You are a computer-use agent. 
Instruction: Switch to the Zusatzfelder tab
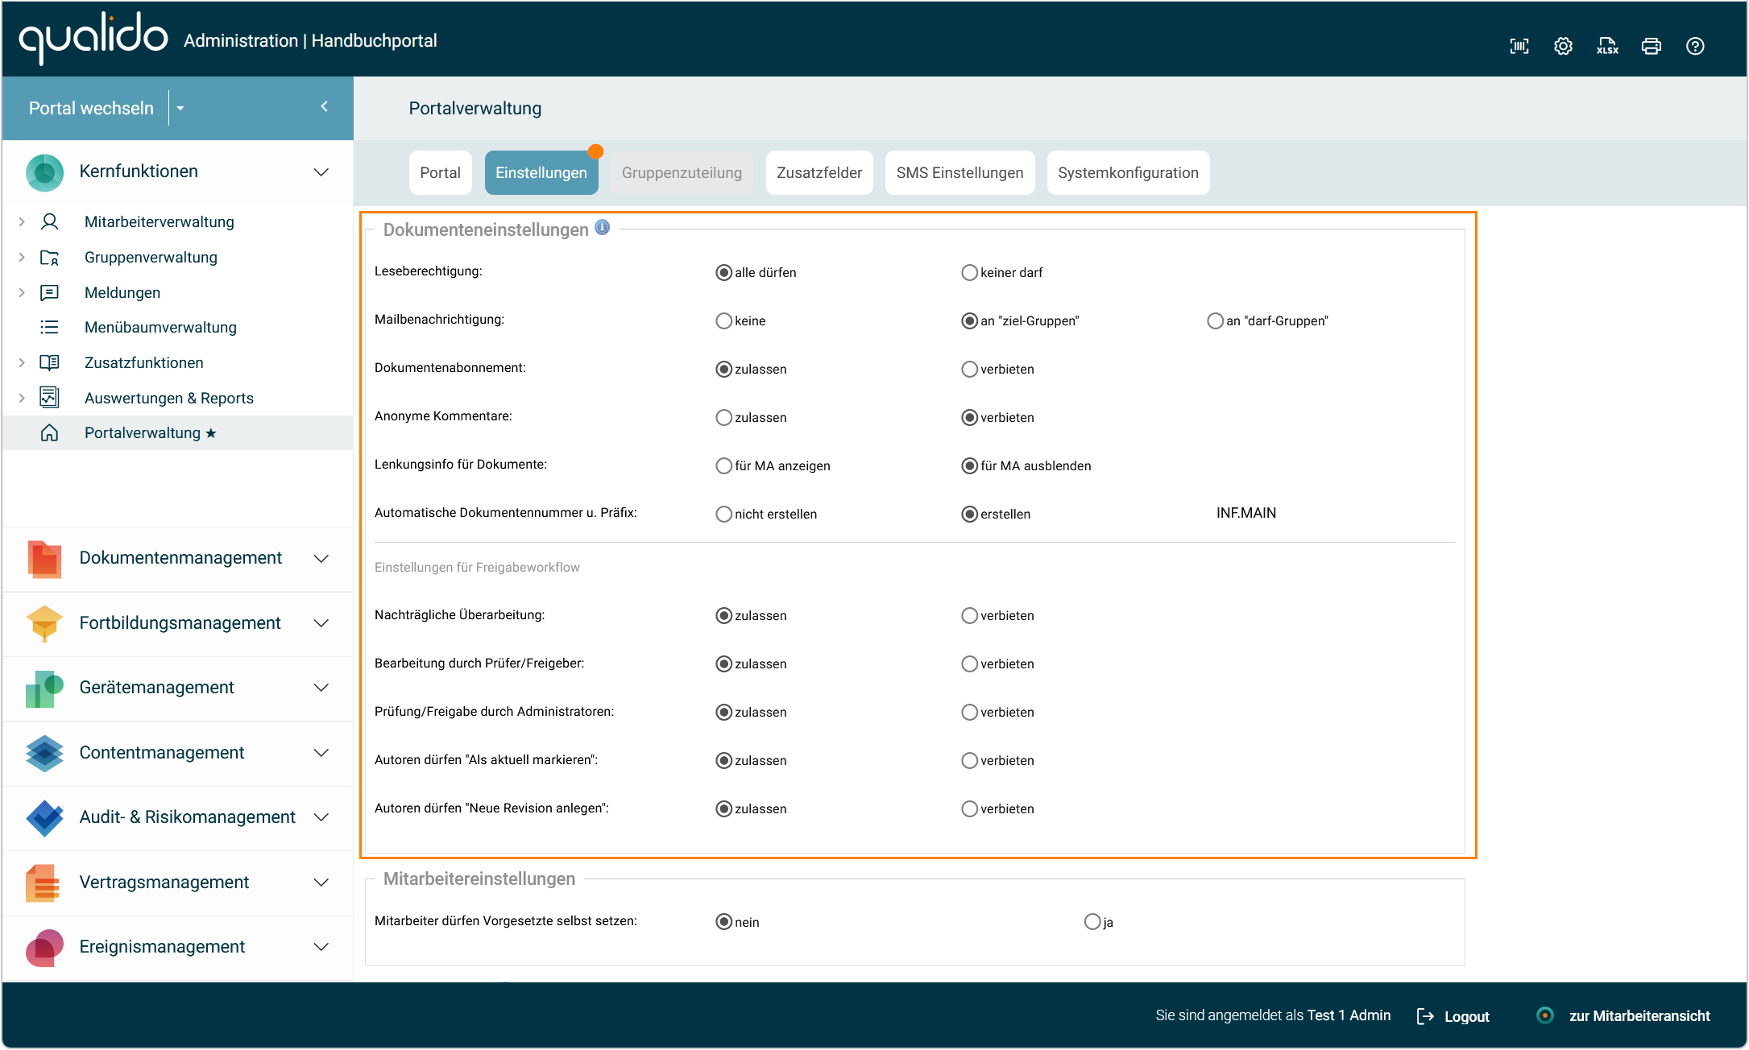(819, 172)
